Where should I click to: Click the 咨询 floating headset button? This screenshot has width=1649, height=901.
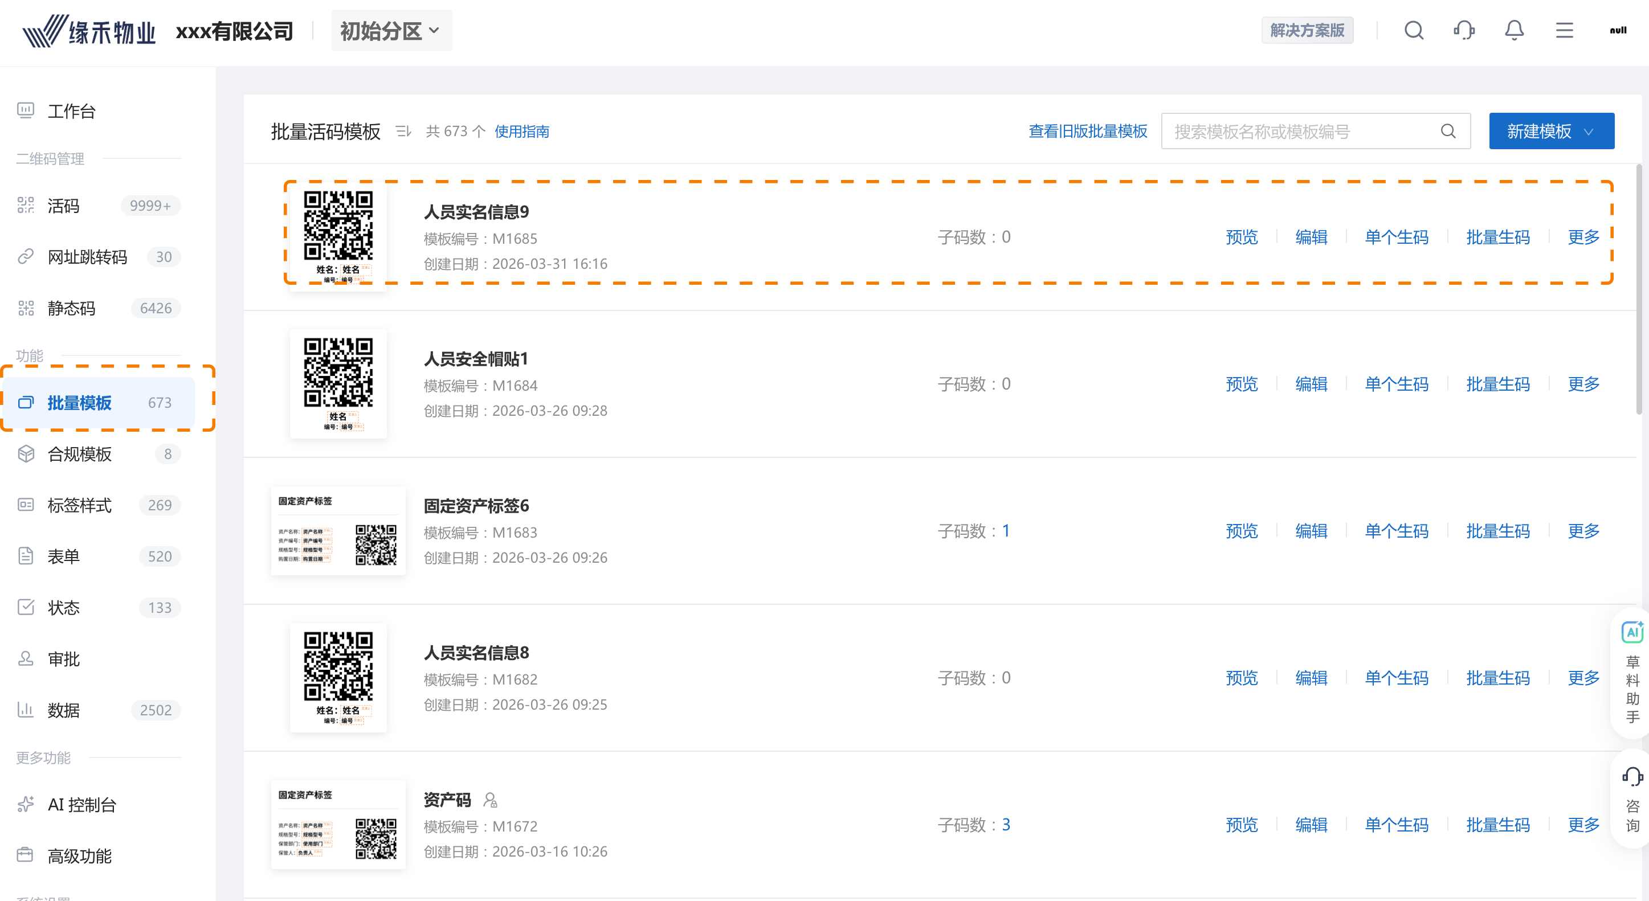pos(1632,799)
